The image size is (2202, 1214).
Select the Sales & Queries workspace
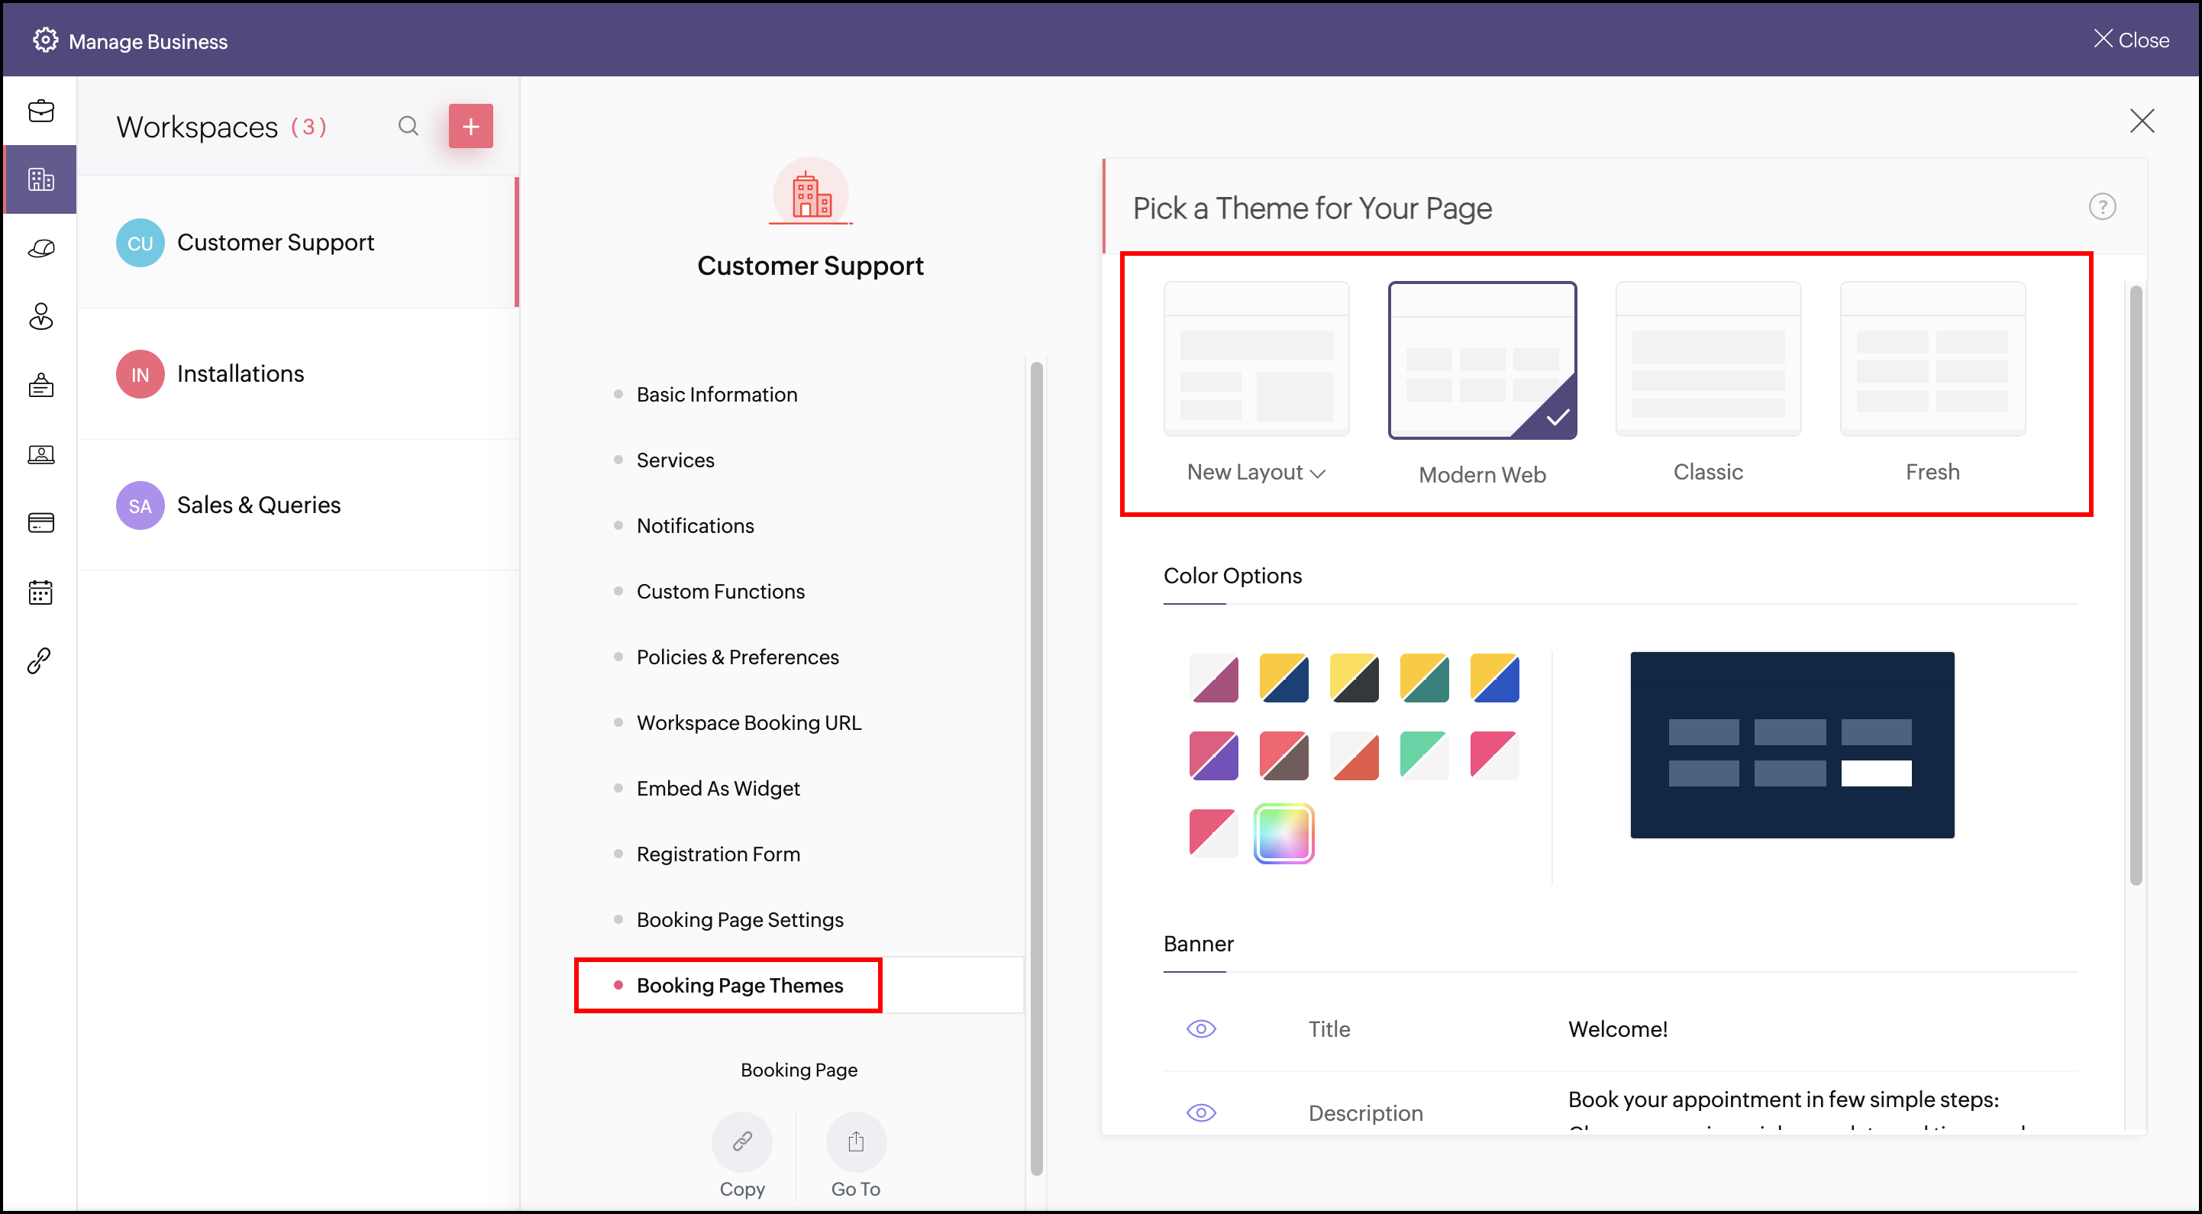(258, 505)
